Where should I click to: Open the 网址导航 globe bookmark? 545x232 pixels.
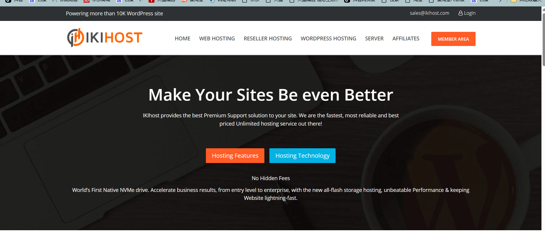[x=212, y=1]
